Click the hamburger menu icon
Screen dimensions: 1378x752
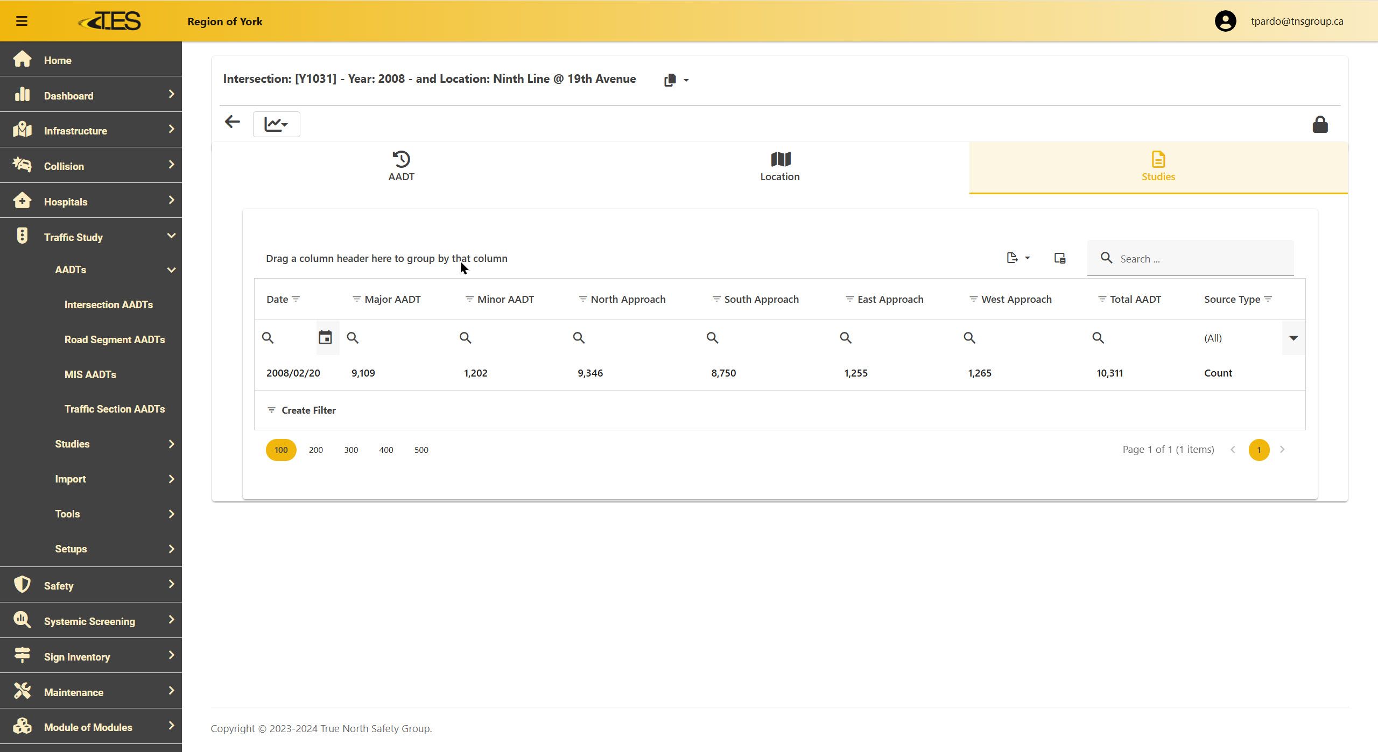pyautogui.click(x=22, y=21)
